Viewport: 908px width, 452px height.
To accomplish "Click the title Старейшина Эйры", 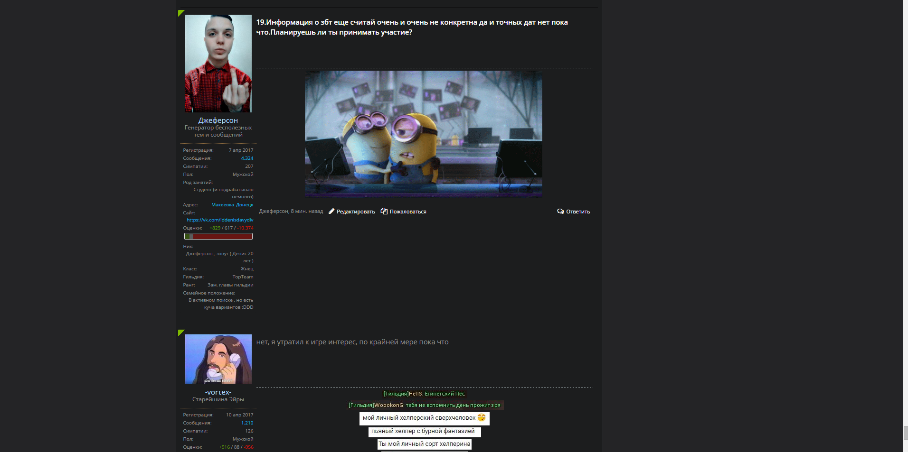I will pos(218,399).
